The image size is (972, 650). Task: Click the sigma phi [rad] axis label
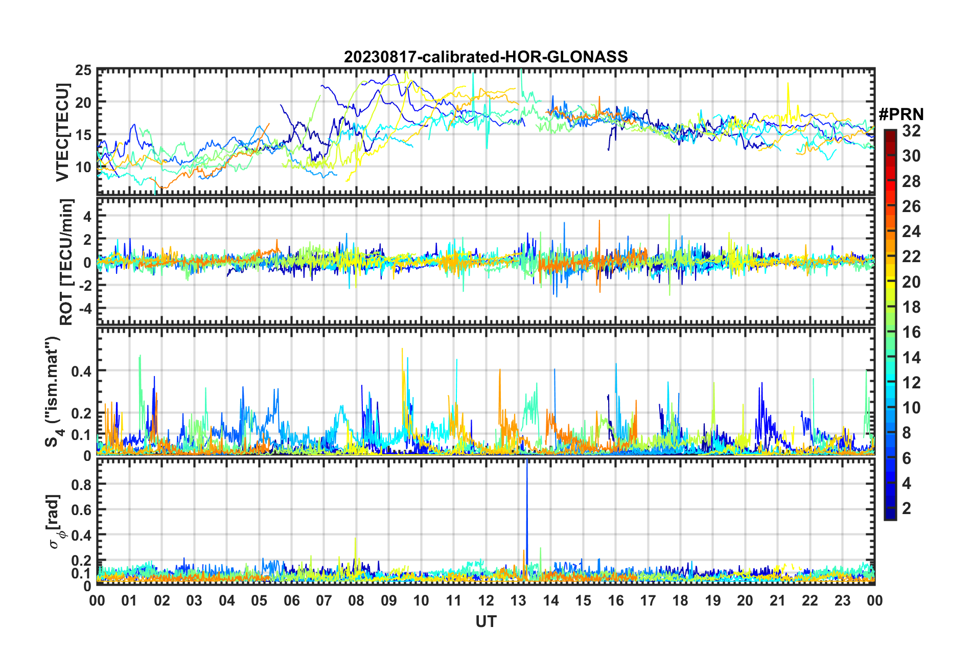point(54,522)
